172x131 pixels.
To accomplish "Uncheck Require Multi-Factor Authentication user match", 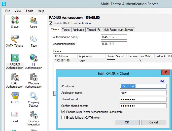I will [63, 112].
